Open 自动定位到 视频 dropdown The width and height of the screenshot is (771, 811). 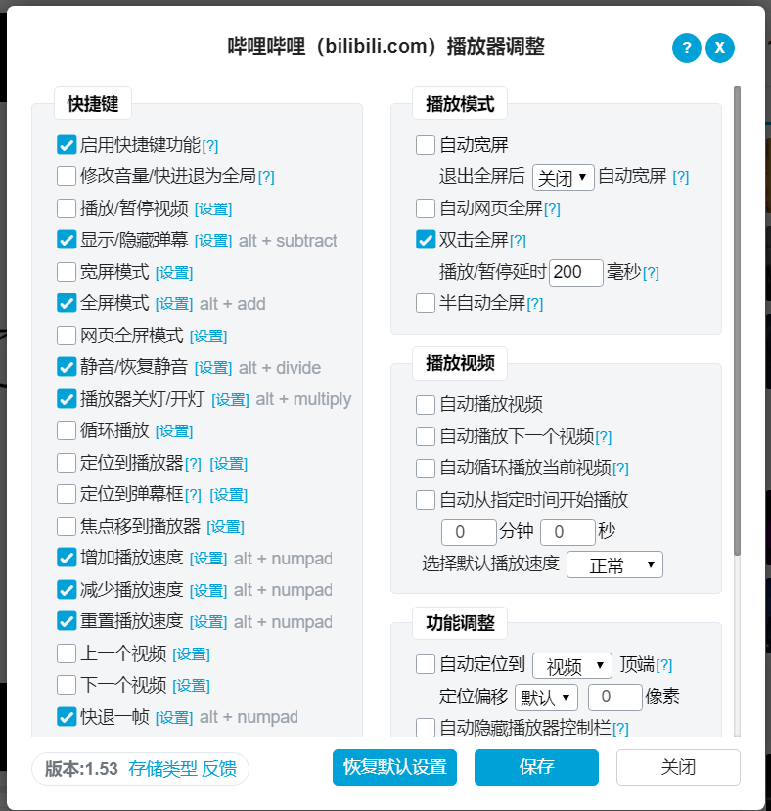coord(572,665)
